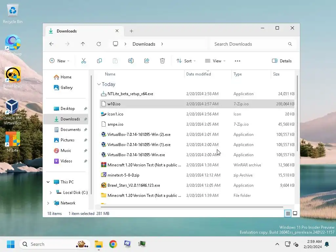Viewport: 336px width, 252px height.
Task: Go up one folder level arrow
Action: coord(83,44)
